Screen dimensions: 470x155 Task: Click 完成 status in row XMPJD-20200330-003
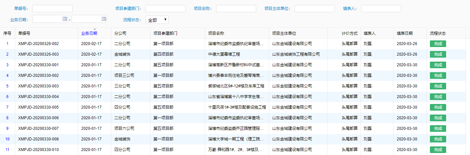[438, 86]
